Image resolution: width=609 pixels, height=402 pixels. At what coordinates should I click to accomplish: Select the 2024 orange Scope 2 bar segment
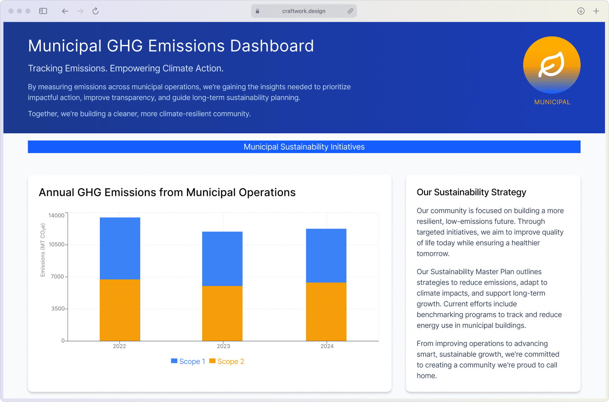click(326, 312)
